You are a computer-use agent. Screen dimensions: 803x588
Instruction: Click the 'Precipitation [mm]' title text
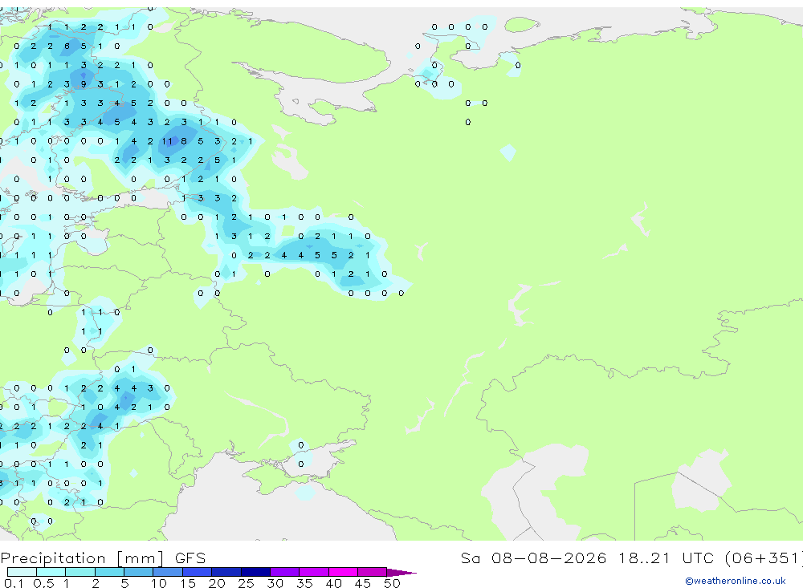82,558
